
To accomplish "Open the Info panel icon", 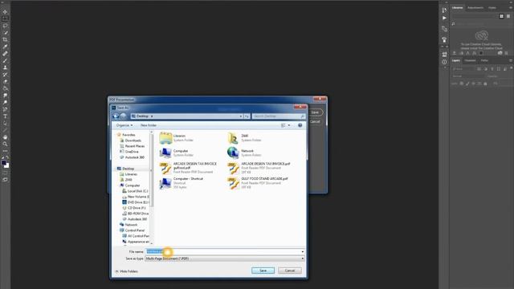I will [444, 62].
